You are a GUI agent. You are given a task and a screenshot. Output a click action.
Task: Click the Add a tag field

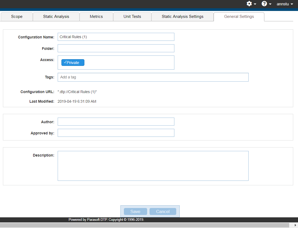[153, 77]
